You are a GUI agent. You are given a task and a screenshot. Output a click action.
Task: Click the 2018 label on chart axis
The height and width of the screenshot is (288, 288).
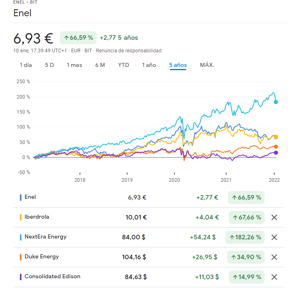click(x=80, y=180)
